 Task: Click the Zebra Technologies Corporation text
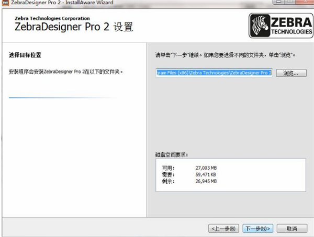click(52, 18)
